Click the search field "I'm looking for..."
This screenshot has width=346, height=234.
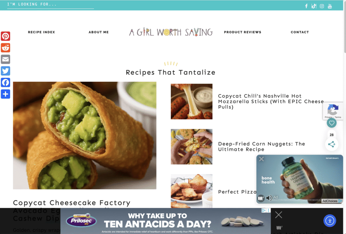tap(51, 5)
